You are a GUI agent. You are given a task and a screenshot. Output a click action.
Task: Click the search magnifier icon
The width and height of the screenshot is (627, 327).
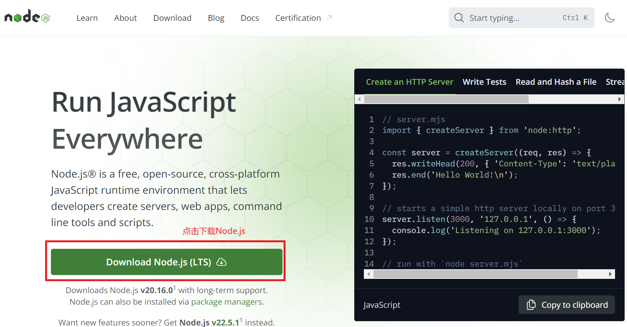pos(459,18)
